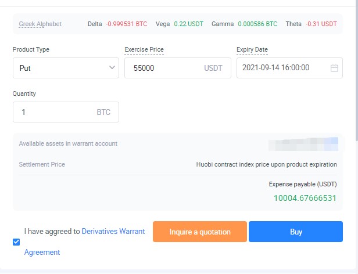This screenshot has width=358, height=274.
Task: Click the Exercise Price underlined label
Action: click(144, 50)
